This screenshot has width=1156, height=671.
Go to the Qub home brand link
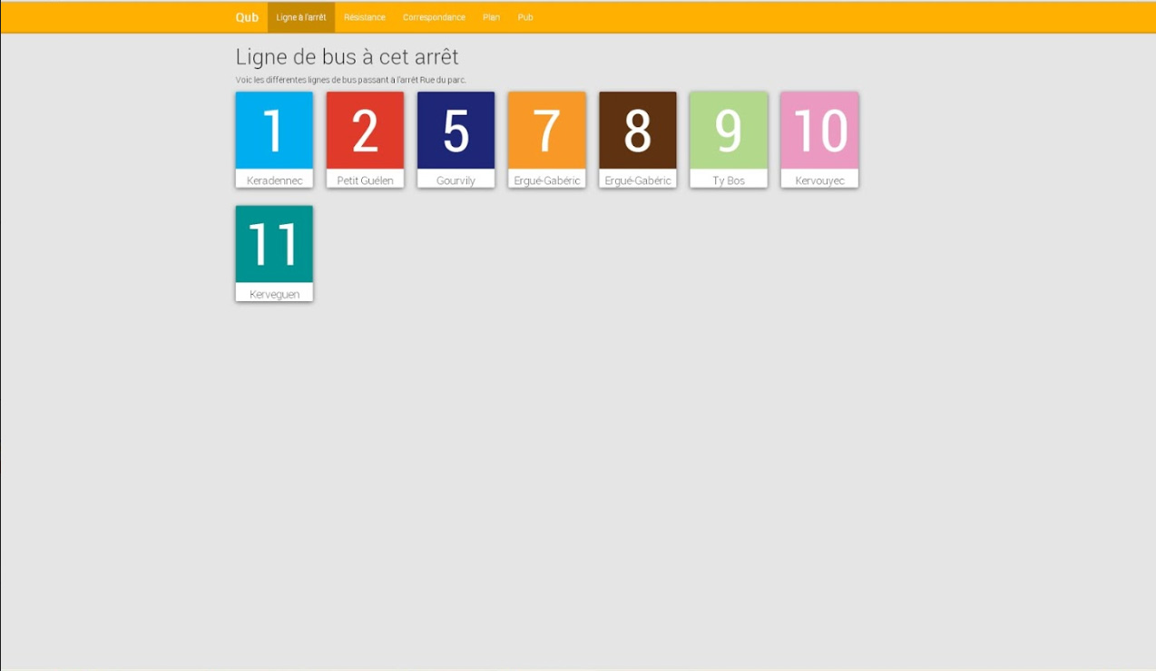[247, 17]
